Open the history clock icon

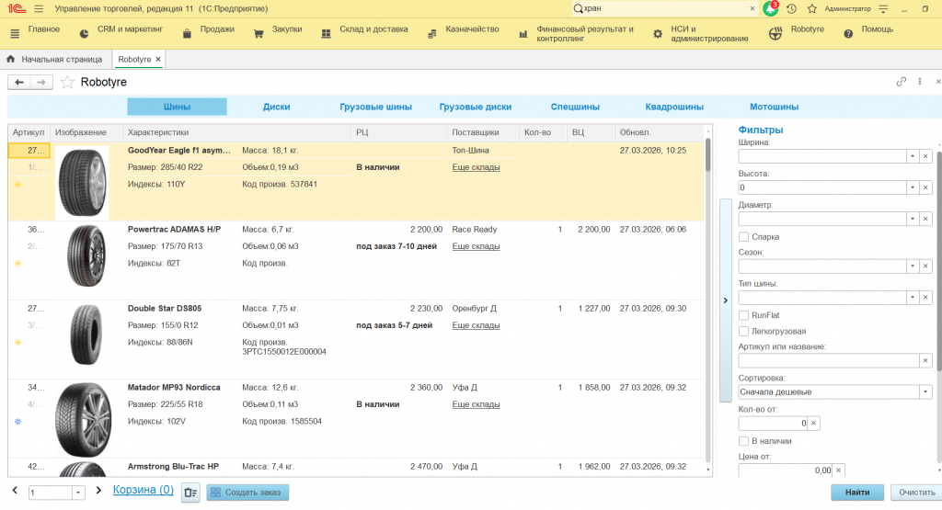pyautogui.click(x=792, y=8)
